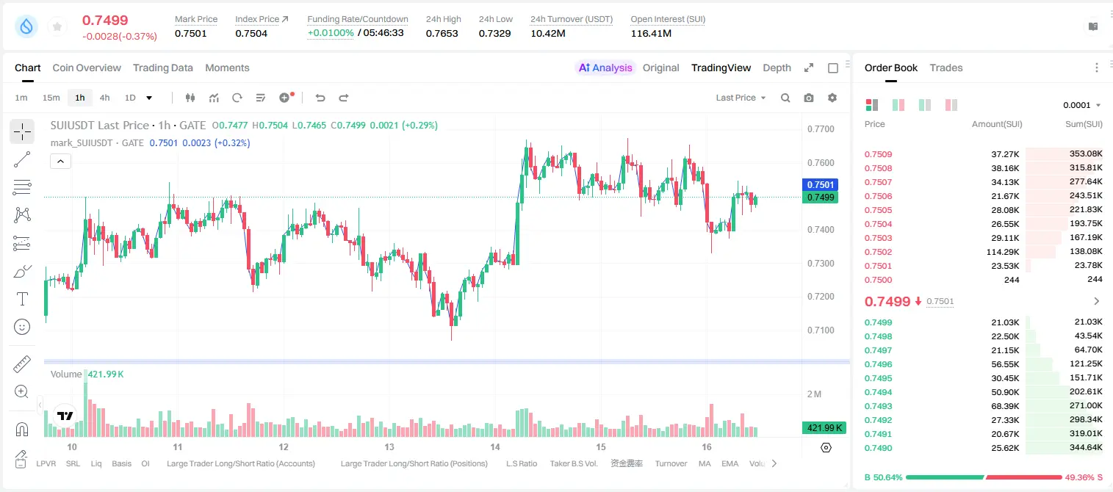Screen dimensions: 1113x492
Task: Click the 0.7502 ask price row
Action: click(983, 252)
